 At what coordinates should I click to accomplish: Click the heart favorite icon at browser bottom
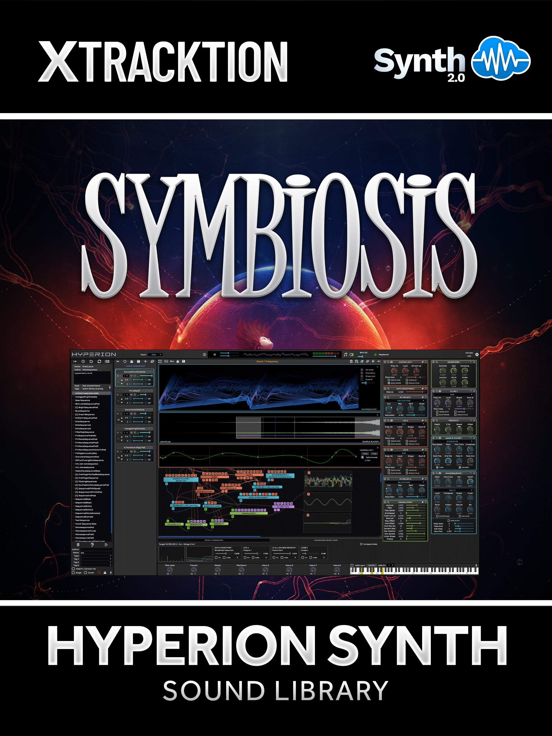point(99,573)
